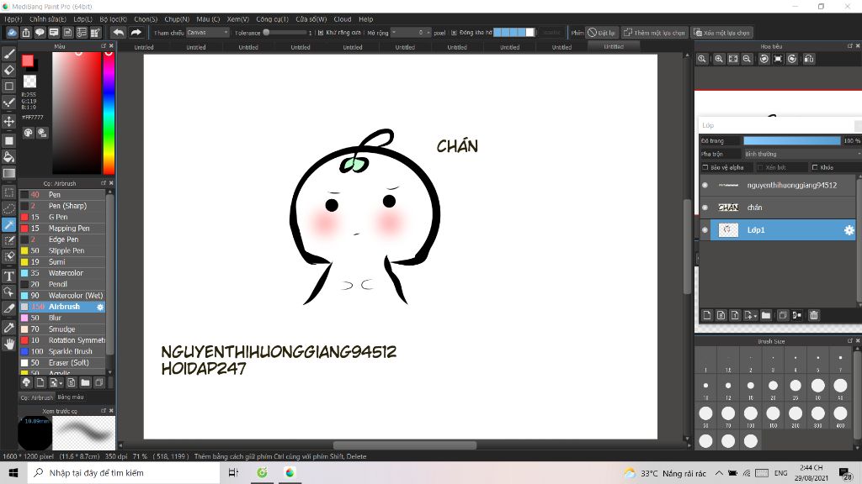
Task: Toggle visibility of Lớp1 layer
Action: point(705,230)
